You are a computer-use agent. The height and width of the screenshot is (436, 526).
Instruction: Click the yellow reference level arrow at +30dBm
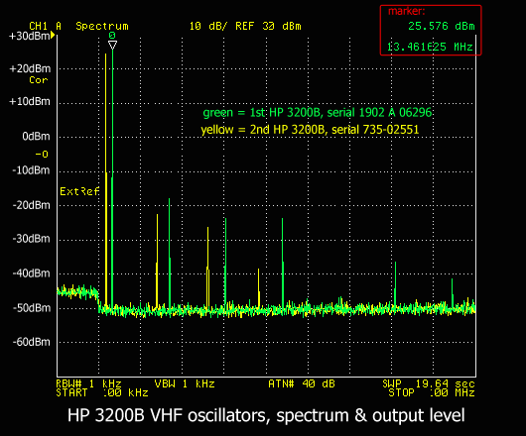(53, 35)
